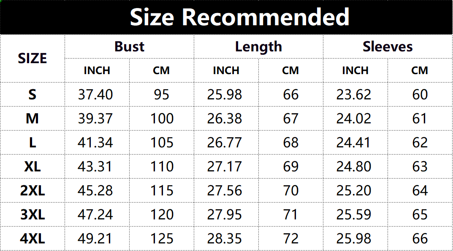Image resolution: width=453 pixels, height=251 pixels.
Task: Click the Bust header cell
Action: (129, 47)
